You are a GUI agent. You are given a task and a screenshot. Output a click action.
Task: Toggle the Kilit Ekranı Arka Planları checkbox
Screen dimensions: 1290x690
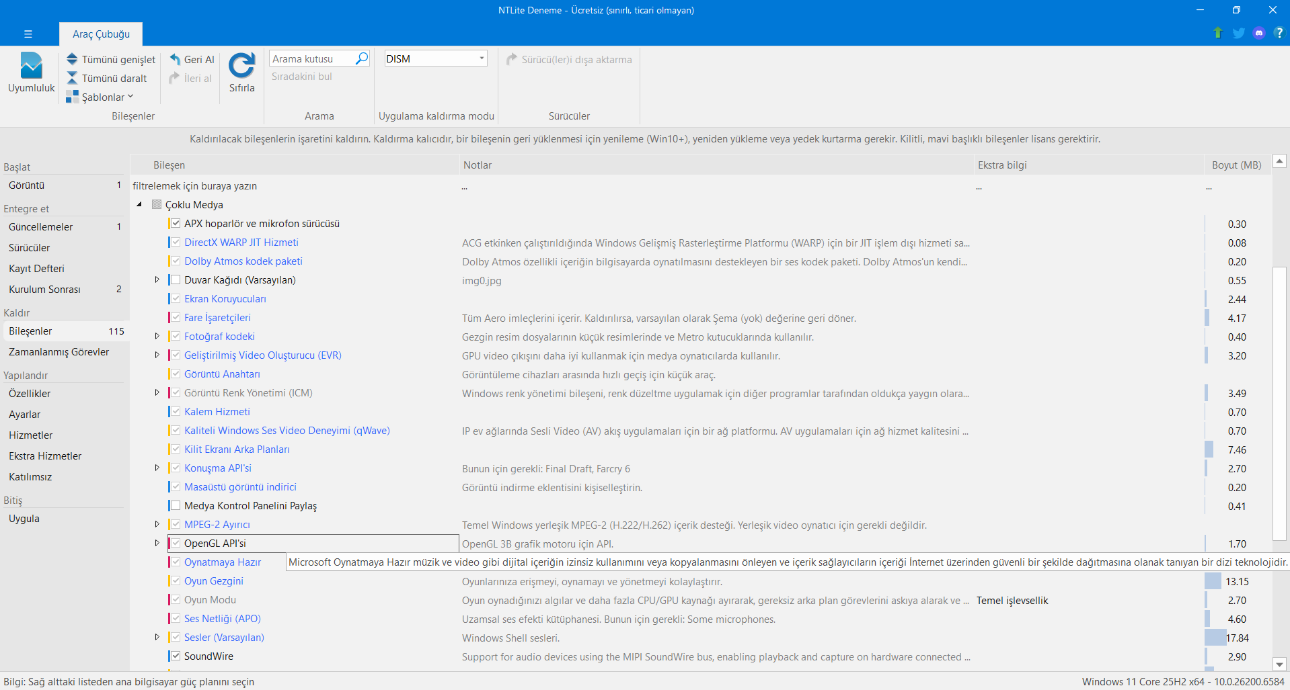point(176,449)
